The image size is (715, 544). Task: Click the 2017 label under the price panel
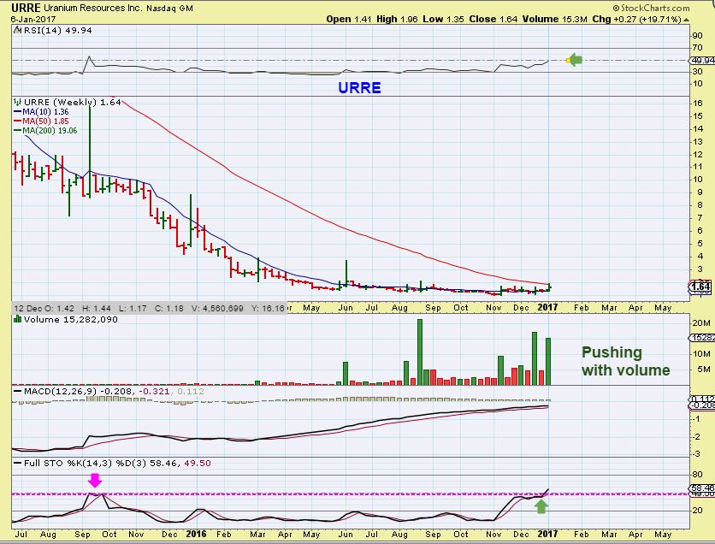tap(547, 307)
